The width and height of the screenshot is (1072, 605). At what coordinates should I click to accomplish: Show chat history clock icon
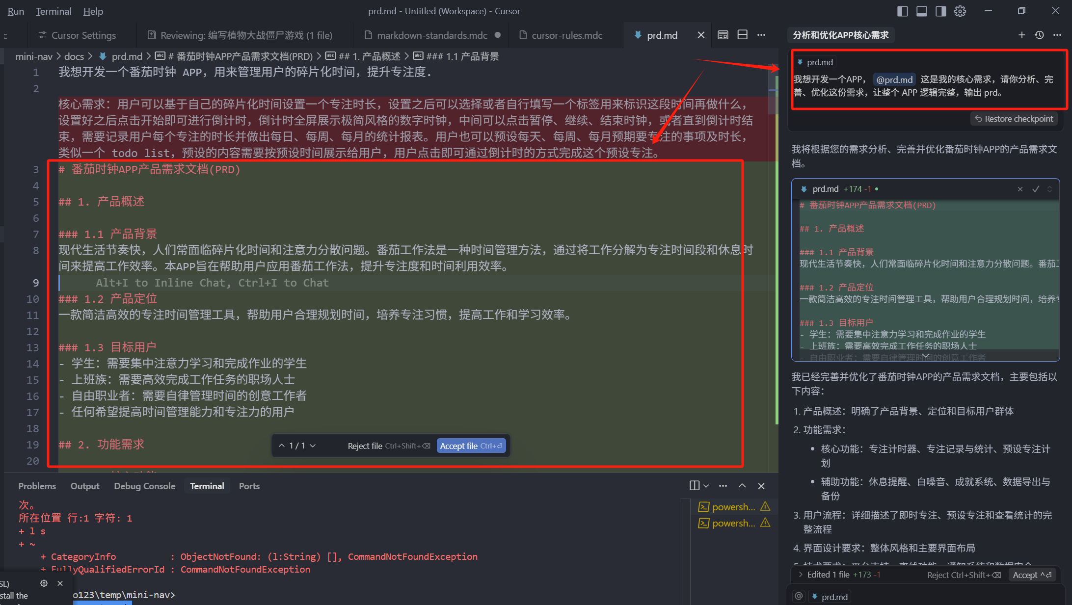coord(1039,35)
